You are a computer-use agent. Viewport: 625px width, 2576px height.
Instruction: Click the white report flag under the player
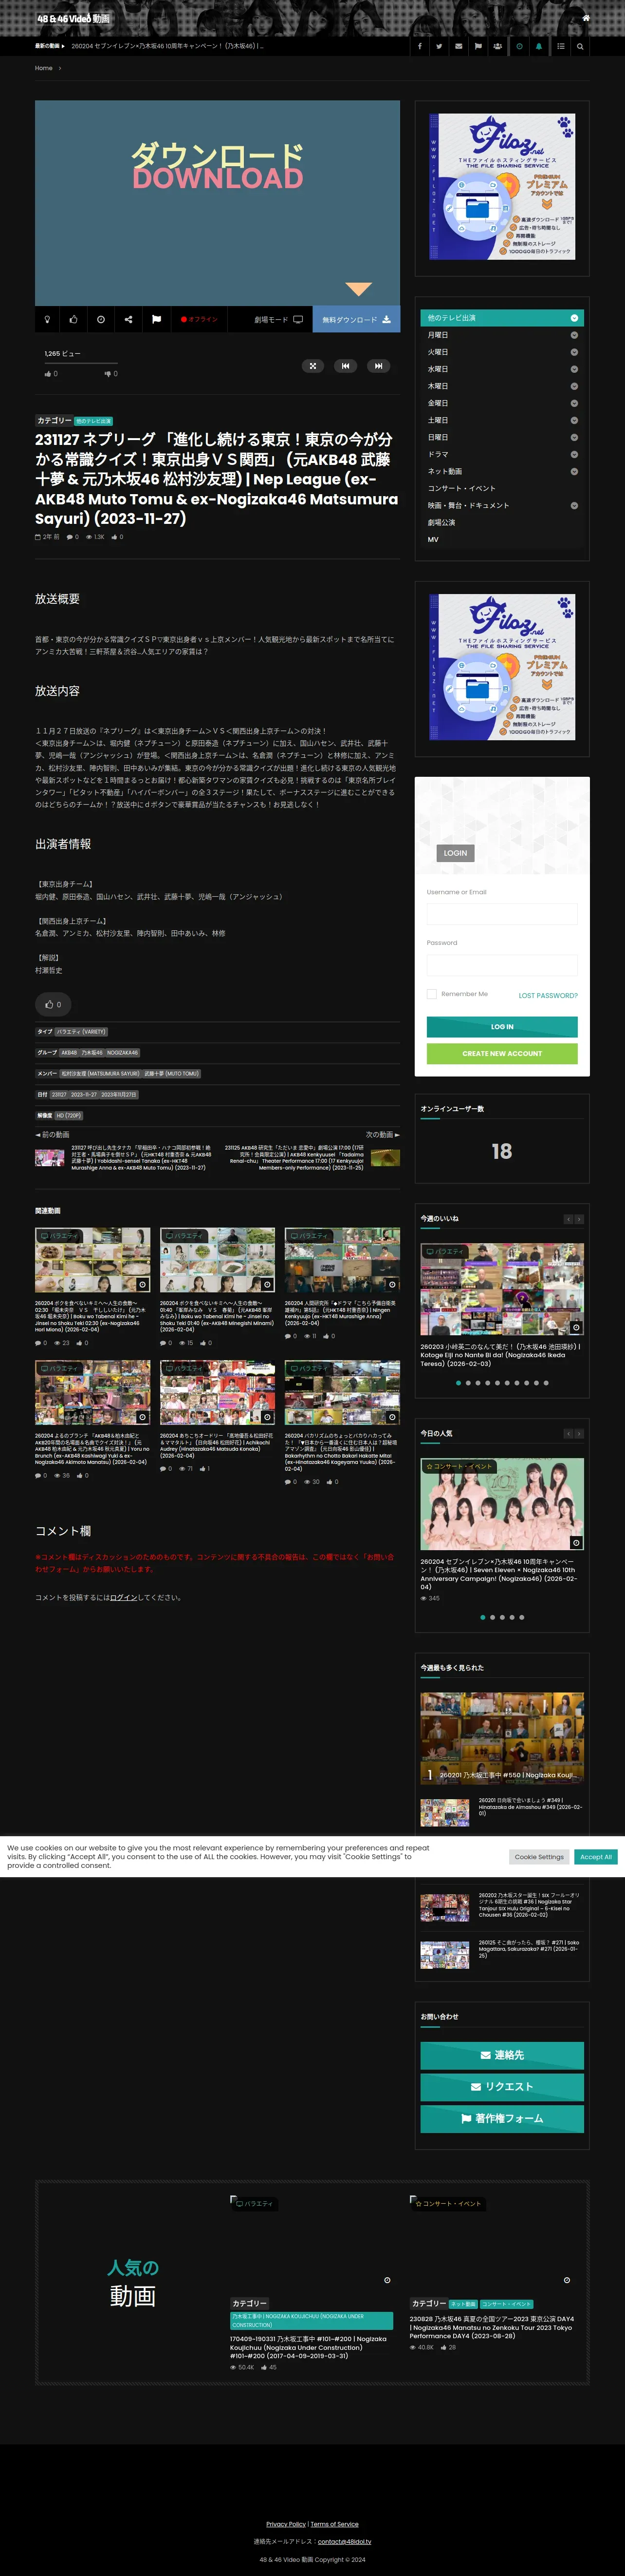click(157, 319)
